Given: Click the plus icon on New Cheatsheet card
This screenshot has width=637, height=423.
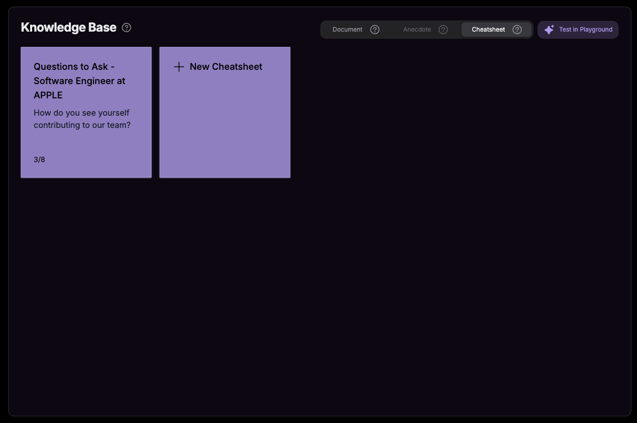Looking at the screenshot, I should [x=179, y=67].
